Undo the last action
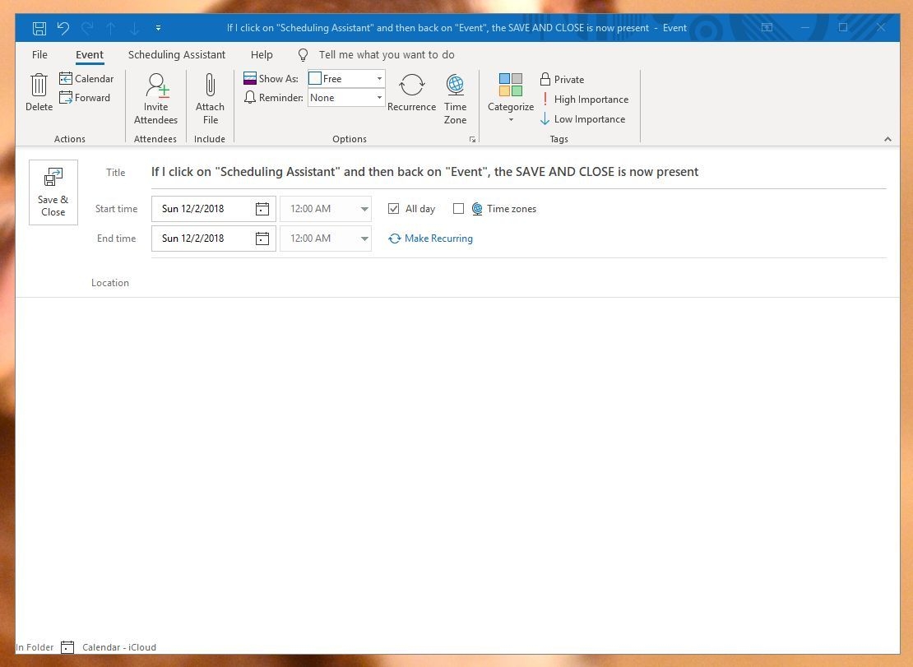 tap(63, 28)
